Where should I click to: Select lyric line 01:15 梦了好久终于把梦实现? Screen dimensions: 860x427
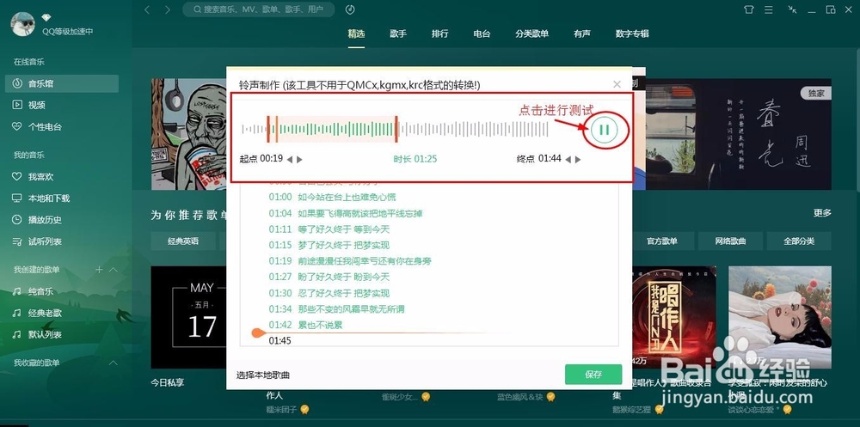point(329,245)
